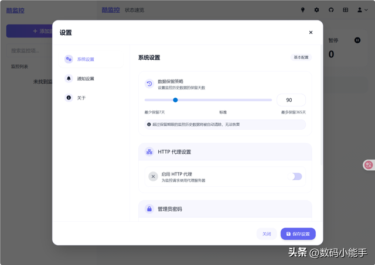The image size is (375, 265).
Task: Open the GitHub icon in header
Action: click(331, 10)
